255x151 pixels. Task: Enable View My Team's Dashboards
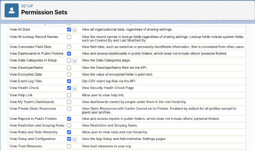[x=69, y=102]
